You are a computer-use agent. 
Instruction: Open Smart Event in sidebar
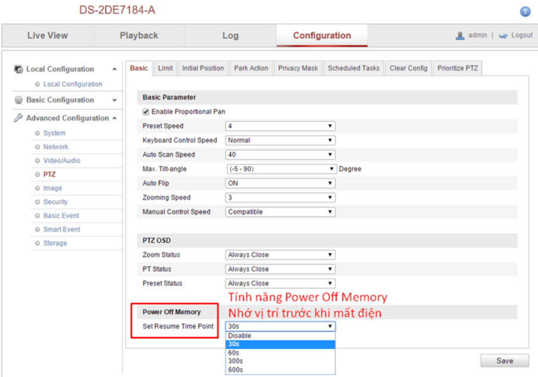[x=61, y=230]
